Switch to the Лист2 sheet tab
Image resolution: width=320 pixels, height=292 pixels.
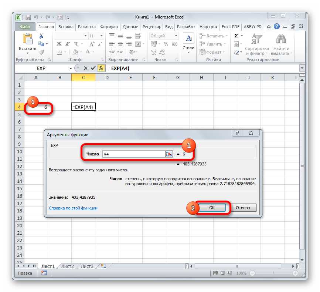(68, 266)
